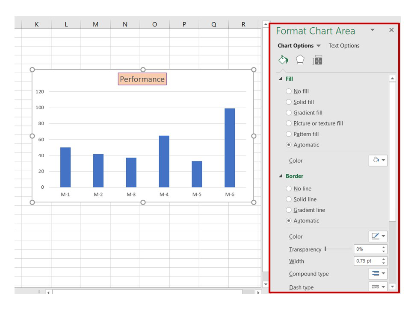420x310 pixels.
Task: Open the Fill & Line paint bucket tab
Action: (x=283, y=60)
